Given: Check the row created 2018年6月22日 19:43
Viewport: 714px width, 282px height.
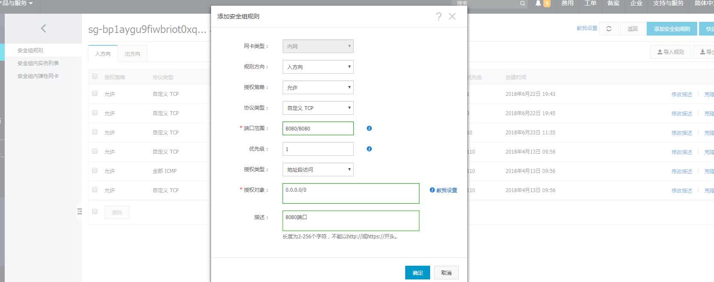Looking at the screenshot, I should click(95, 93).
